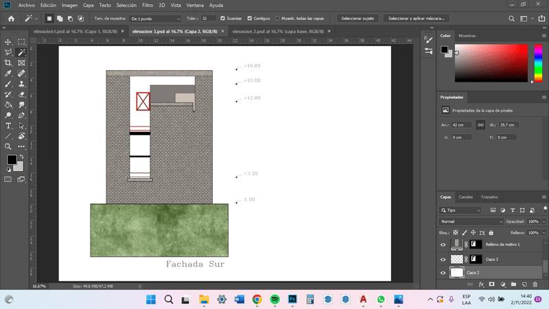549x309 pixels.
Task: Open the search icon in options bar
Action: (512, 18)
